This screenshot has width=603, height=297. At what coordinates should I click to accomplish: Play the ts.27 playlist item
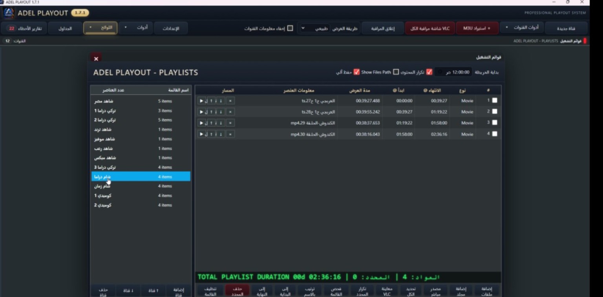201,101
